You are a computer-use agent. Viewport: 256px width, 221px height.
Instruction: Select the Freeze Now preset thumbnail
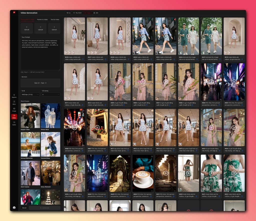(x=50, y=116)
